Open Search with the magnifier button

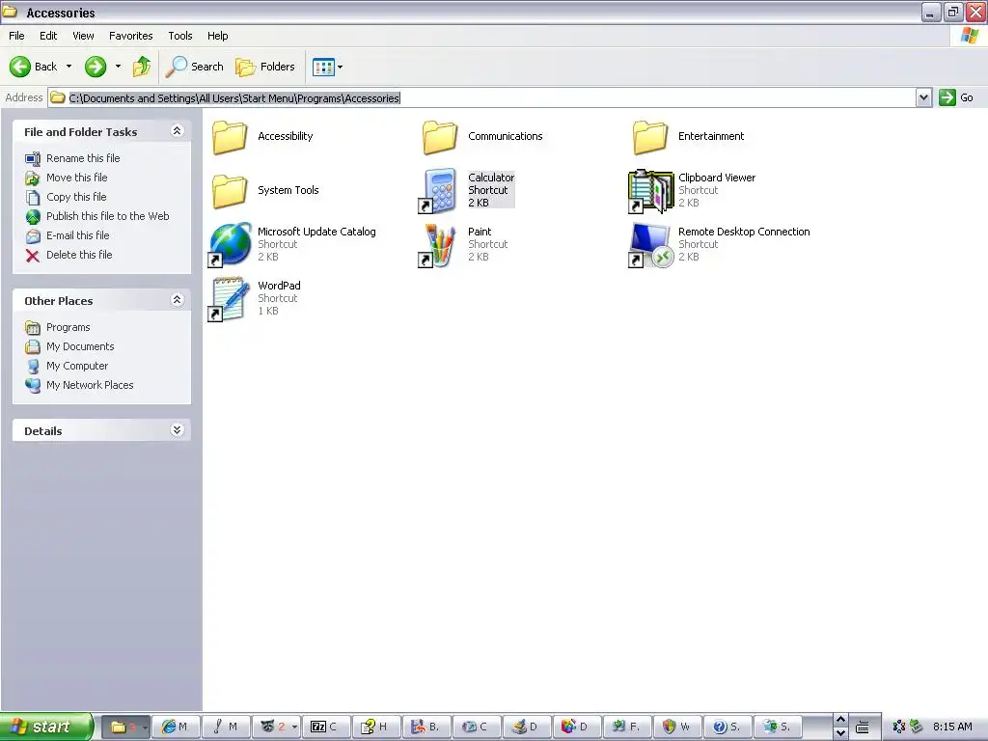195,67
